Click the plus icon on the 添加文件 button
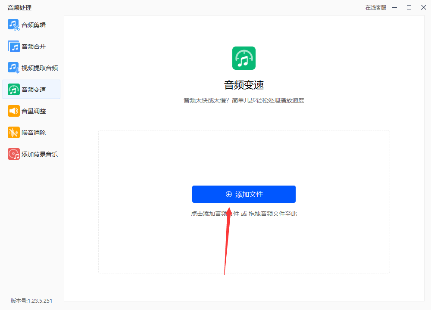This screenshot has height=310, width=431. (229, 195)
